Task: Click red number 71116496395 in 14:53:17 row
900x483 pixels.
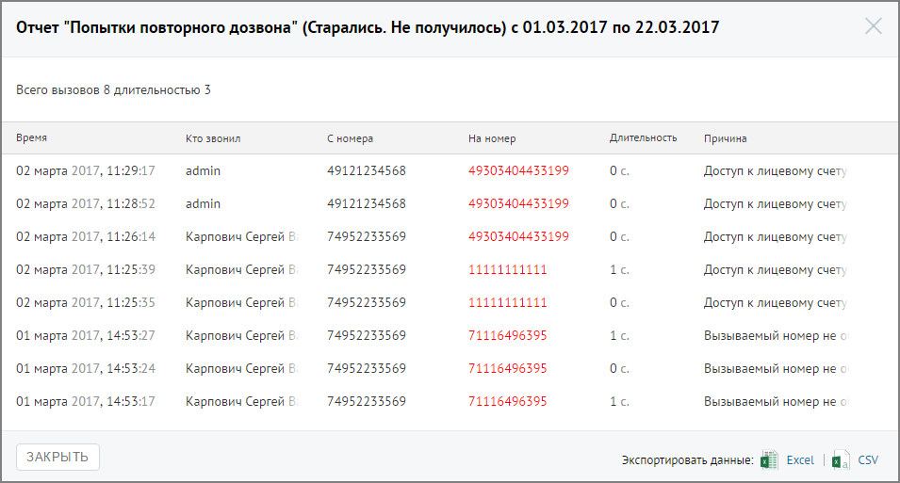Action: click(507, 401)
